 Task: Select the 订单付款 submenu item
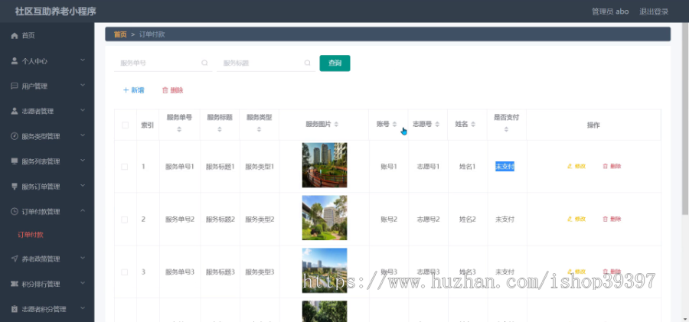tap(31, 235)
